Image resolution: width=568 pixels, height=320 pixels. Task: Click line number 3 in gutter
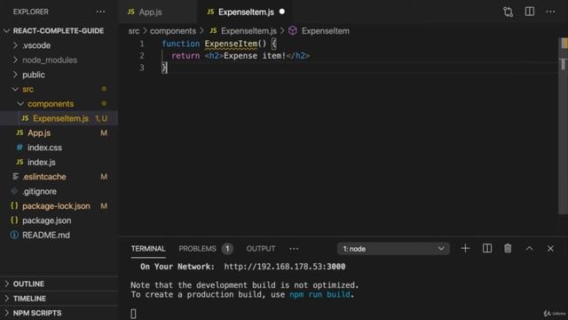(142, 68)
